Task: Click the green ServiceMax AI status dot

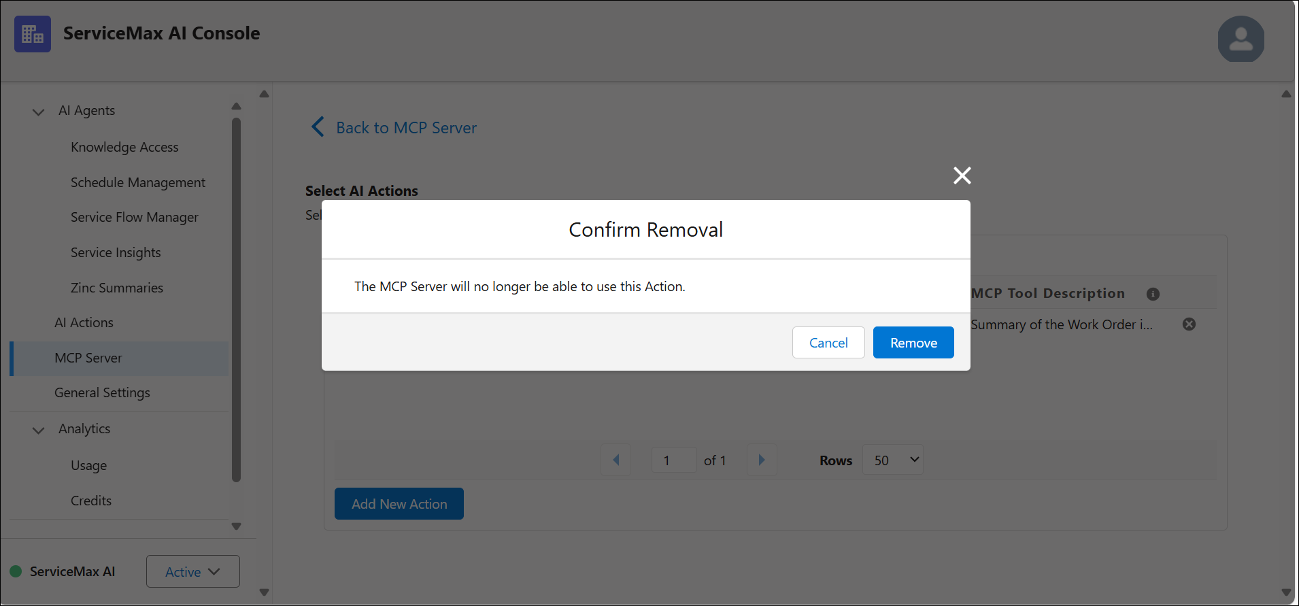Action: pyautogui.click(x=16, y=571)
